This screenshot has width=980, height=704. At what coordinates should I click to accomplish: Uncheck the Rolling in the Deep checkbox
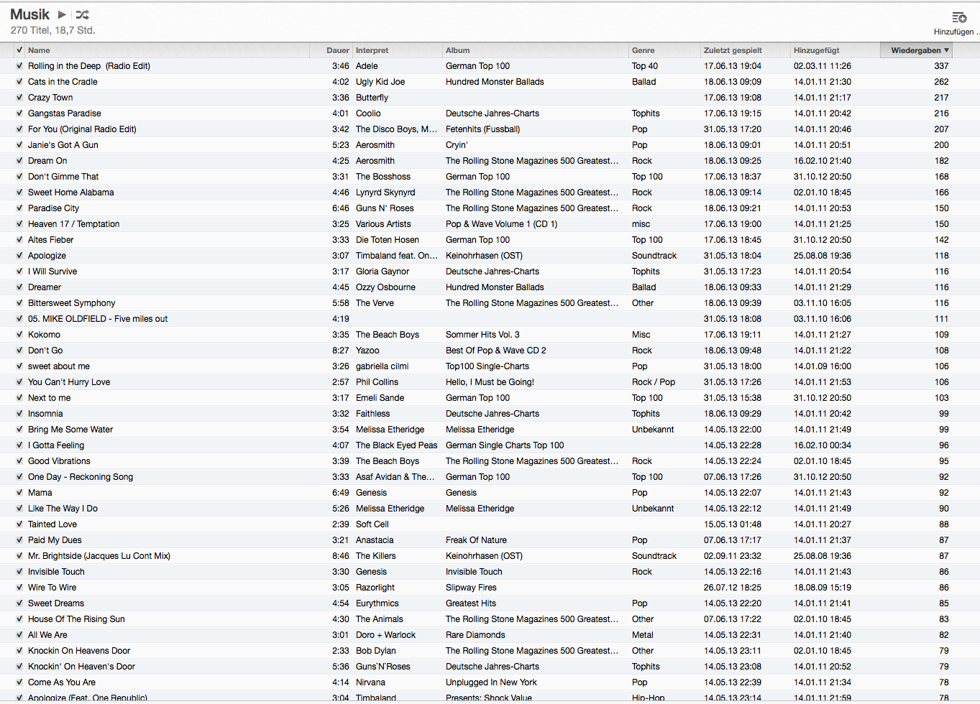[19, 66]
